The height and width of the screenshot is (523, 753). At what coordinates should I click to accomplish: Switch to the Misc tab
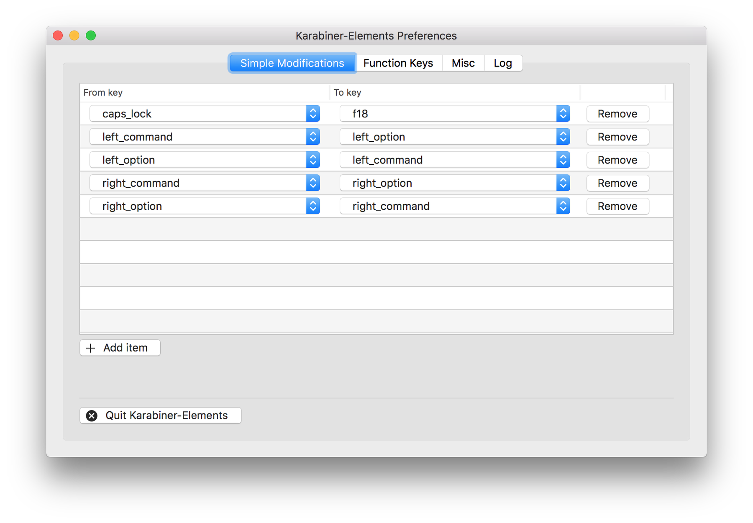coord(463,63)
